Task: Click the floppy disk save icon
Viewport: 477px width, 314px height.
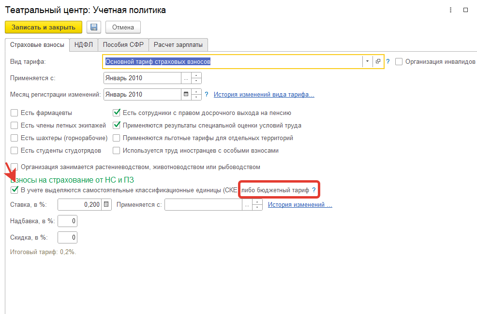Action: pyautogui.click(x=94, y=27)
